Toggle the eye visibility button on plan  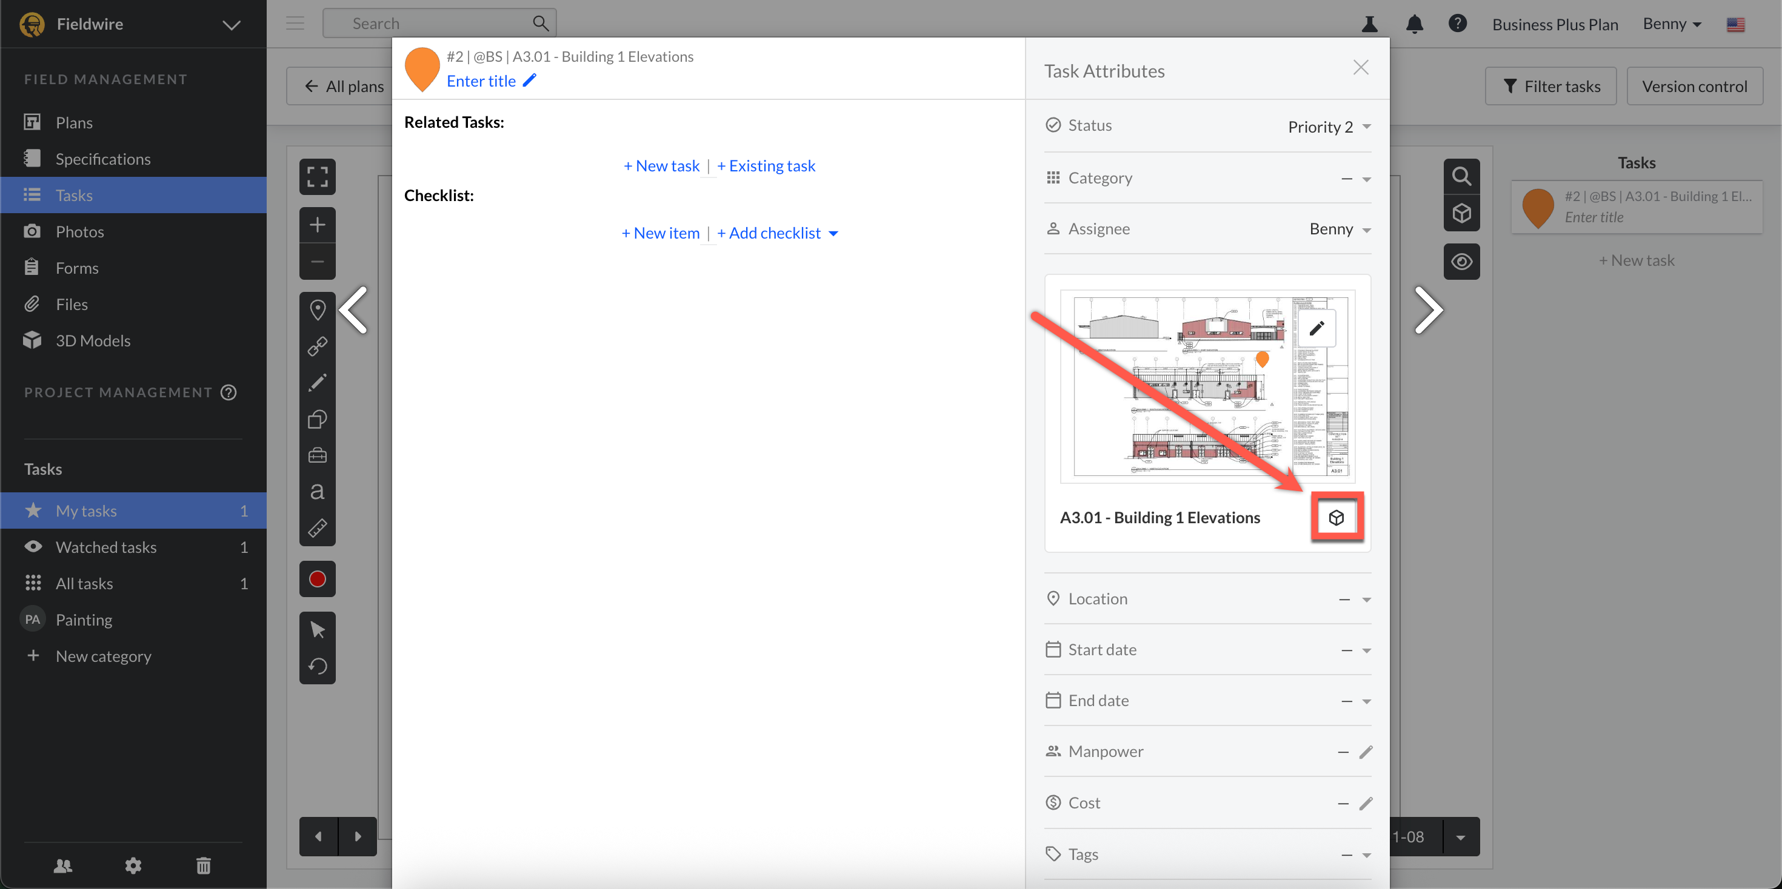coord(1461,262)
